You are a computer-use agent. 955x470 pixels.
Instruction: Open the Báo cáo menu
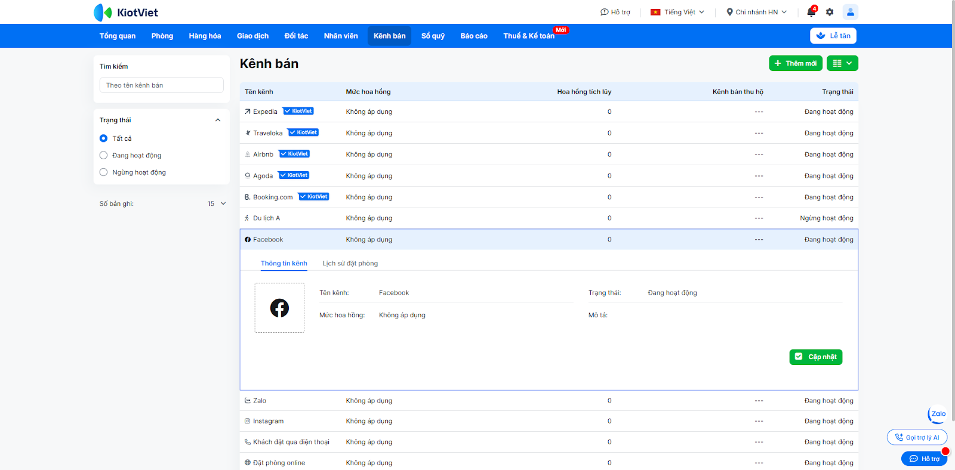click(473, 36)
